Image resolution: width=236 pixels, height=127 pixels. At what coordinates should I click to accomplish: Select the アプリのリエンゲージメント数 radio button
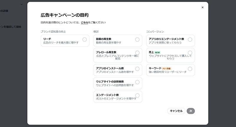(190, 39)
